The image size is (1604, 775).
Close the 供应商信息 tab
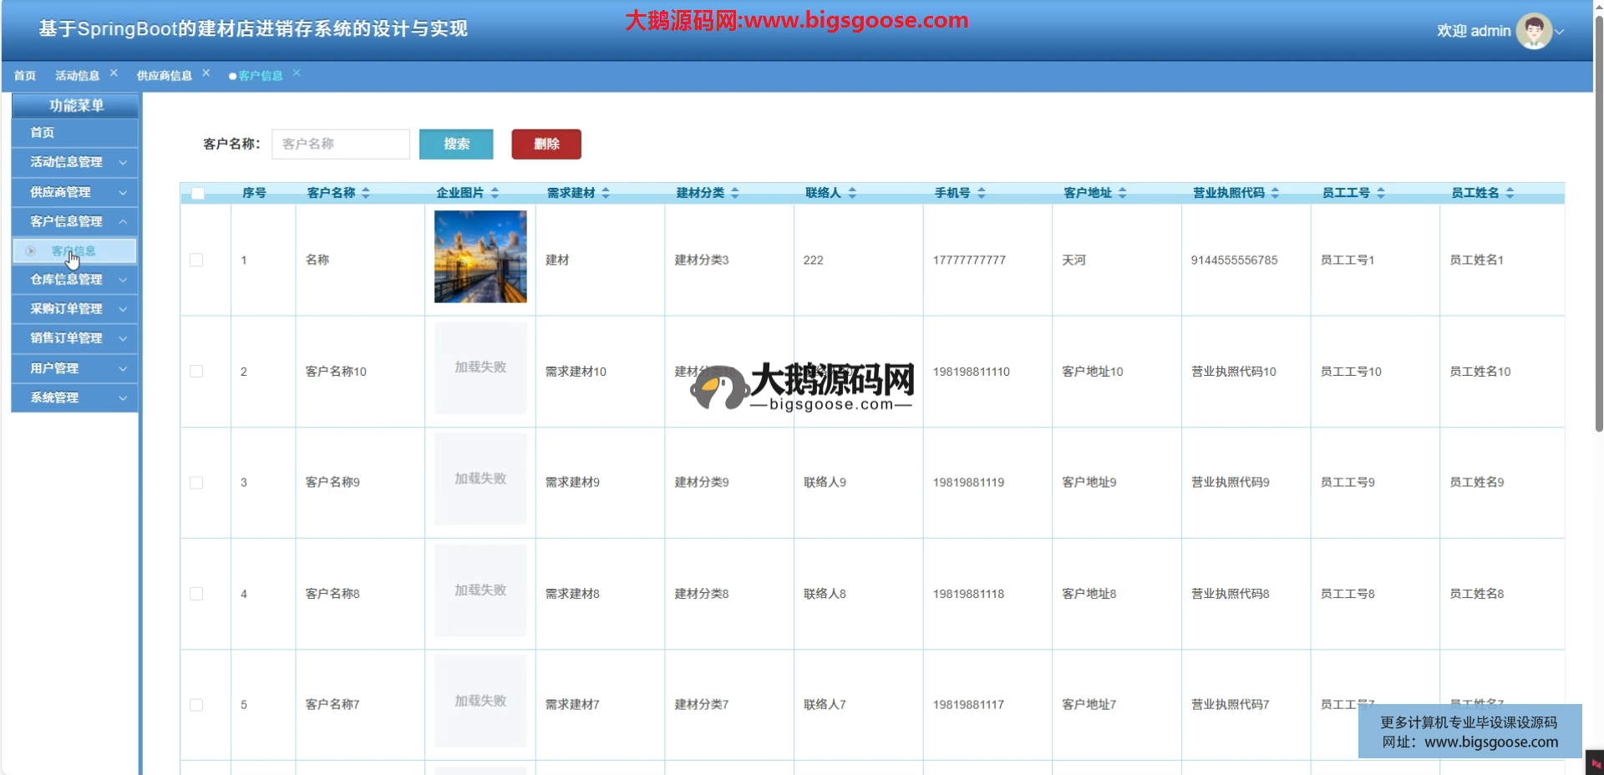click(x=206, y=73)
